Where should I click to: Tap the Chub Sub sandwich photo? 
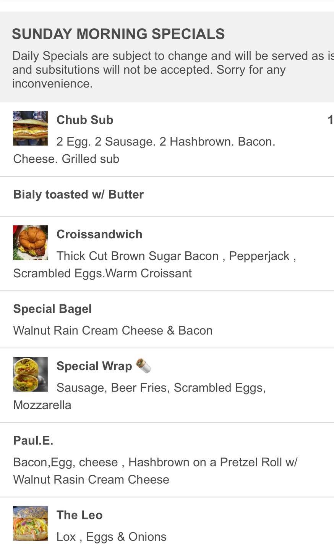pos(30,128)
